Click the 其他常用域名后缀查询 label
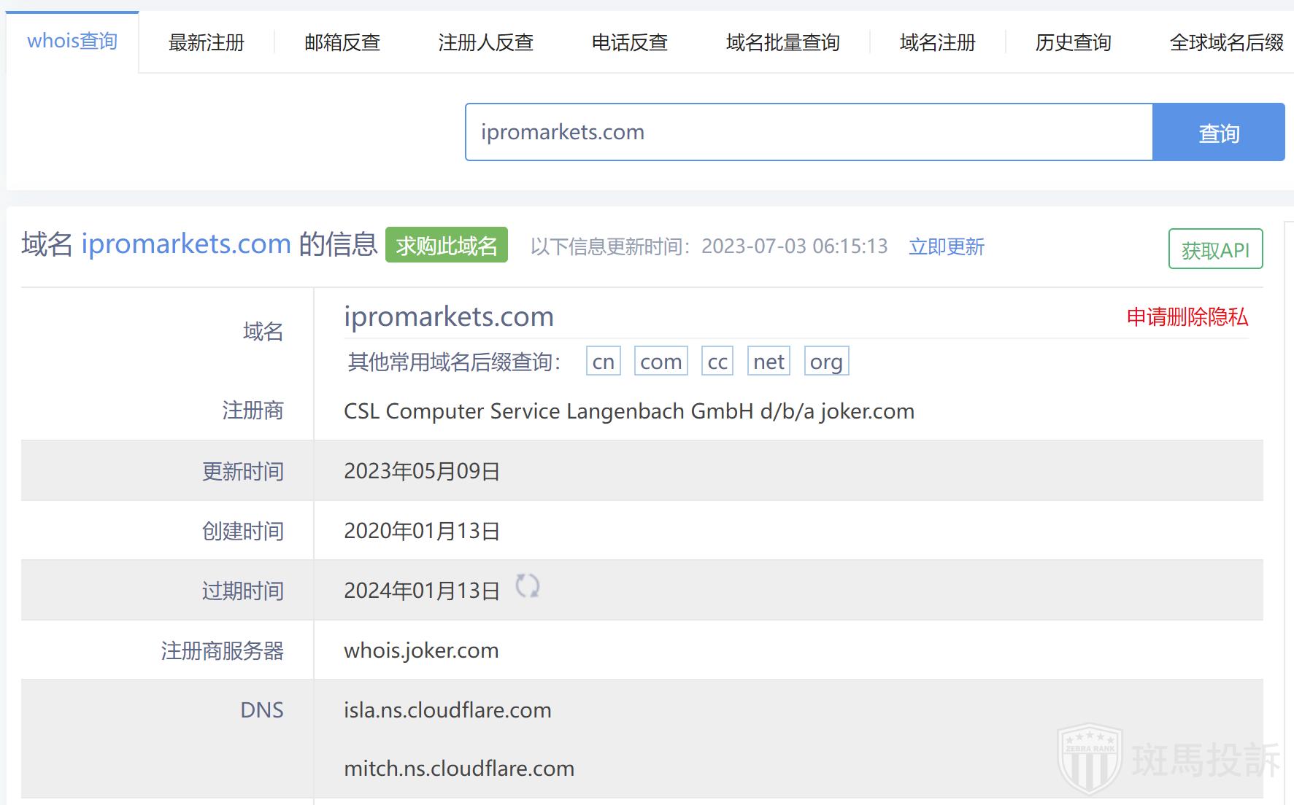 coord(454,362)
